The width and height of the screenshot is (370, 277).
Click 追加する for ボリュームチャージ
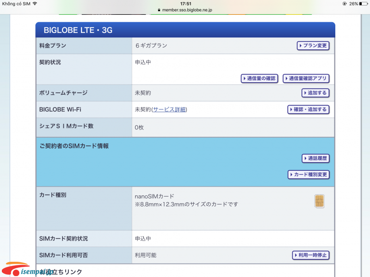point(315,93)
